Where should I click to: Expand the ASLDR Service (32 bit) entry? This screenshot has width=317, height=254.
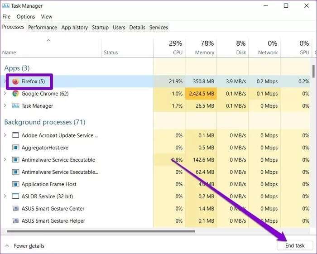5,196
